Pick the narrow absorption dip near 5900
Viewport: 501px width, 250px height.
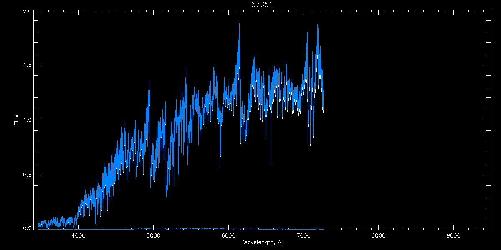tap(220, 166)
